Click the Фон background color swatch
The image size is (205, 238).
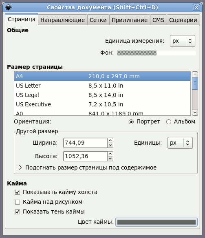click(157, 53)
